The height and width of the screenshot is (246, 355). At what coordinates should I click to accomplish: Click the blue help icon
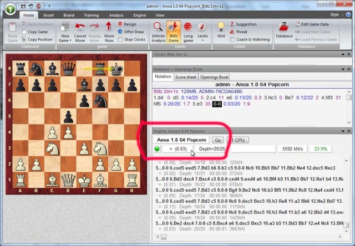[348, 14]
